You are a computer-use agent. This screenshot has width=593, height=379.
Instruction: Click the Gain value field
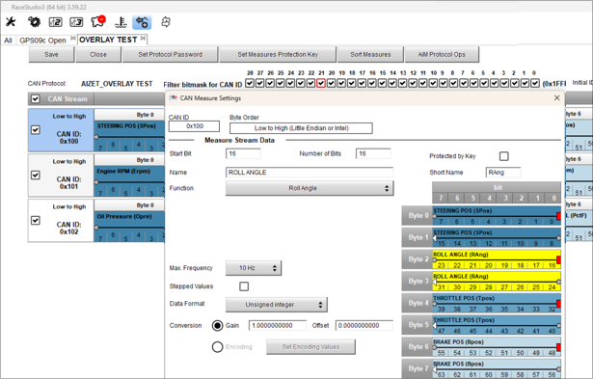tap(277, 325)
